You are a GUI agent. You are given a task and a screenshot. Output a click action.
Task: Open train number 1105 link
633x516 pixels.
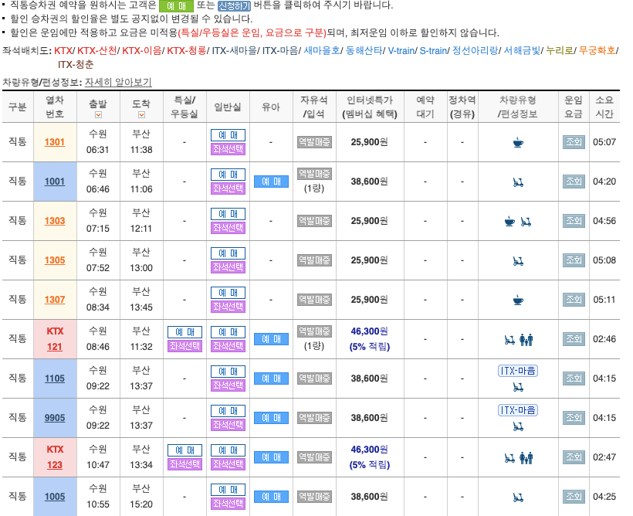(x=55, y=379)
